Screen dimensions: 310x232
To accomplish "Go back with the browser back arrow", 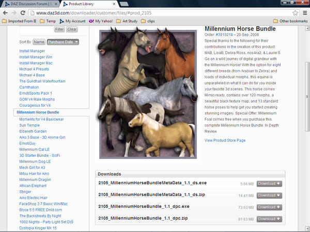I will point(5,13).
